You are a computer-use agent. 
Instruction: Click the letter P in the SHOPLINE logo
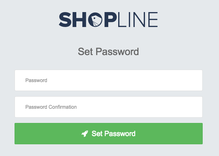(x=110, y=20)
